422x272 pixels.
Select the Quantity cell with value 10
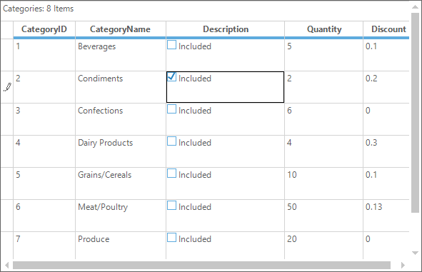click(x=323, y=183)
